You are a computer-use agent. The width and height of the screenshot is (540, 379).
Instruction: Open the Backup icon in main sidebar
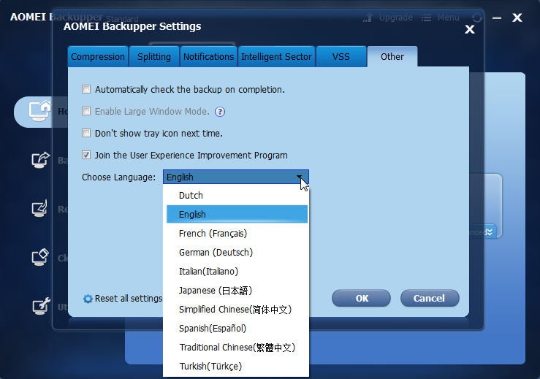(x=41, y=160)
